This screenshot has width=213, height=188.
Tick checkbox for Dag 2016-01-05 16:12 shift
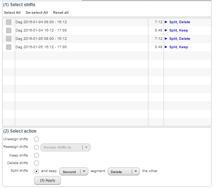pyautogui.click(x=9, y=47)
